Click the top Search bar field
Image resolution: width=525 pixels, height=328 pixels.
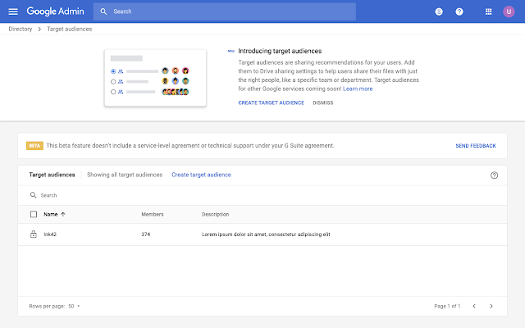pos(224,11)
